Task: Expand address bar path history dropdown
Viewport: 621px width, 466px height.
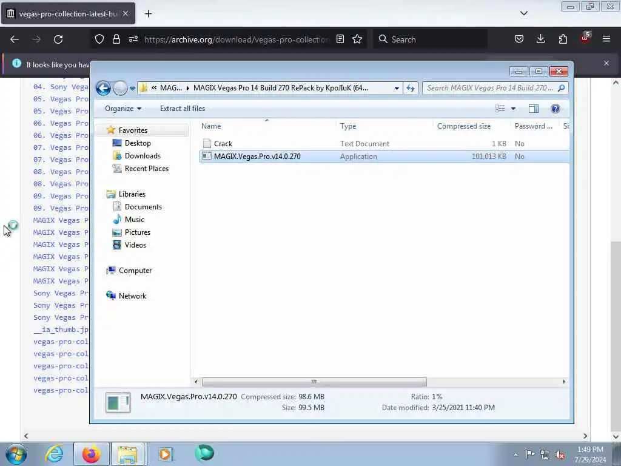Action: [x=397, y=89]
